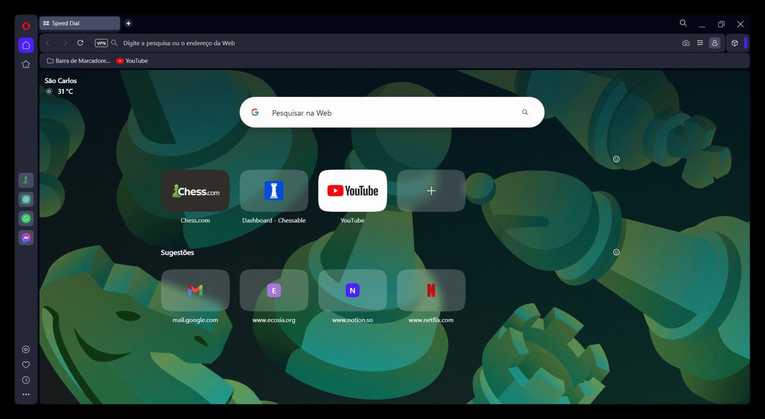Open the sidebar history clock icon
Image resolution: width=765 pixels, height=419 pixels.
[x=26, y=380]
